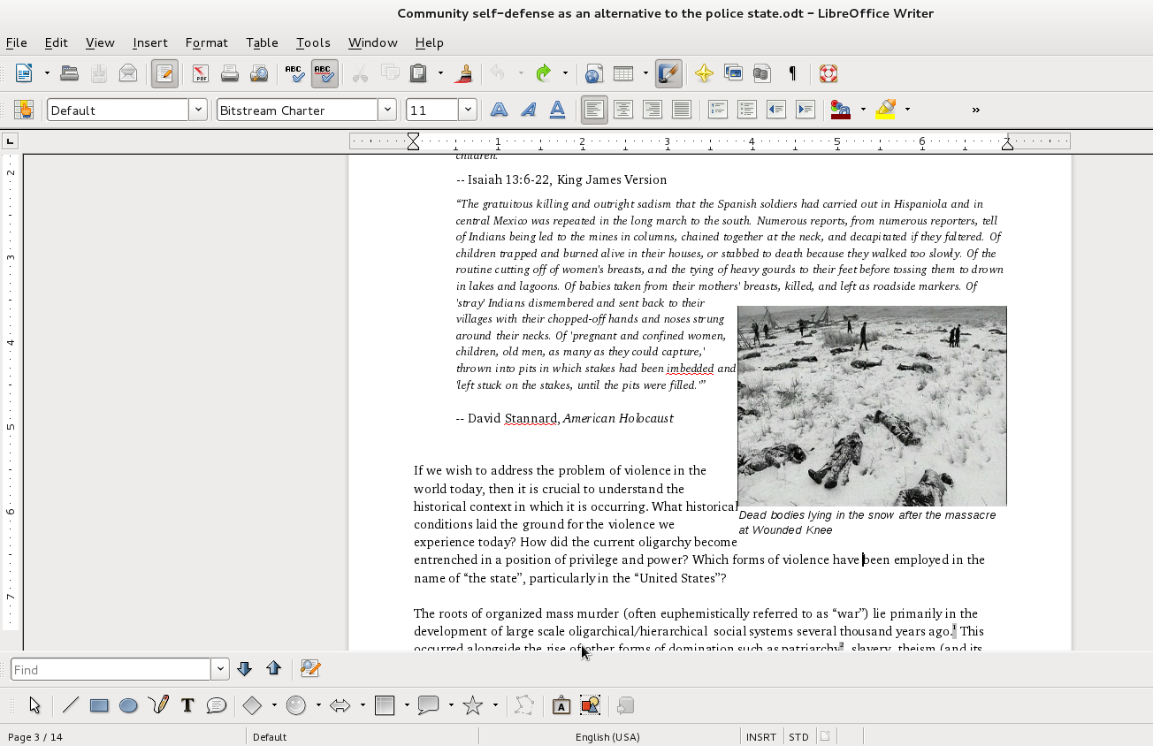Open the Table insert icon
This screenshot has width=1153, height=746.
[623, 73]
